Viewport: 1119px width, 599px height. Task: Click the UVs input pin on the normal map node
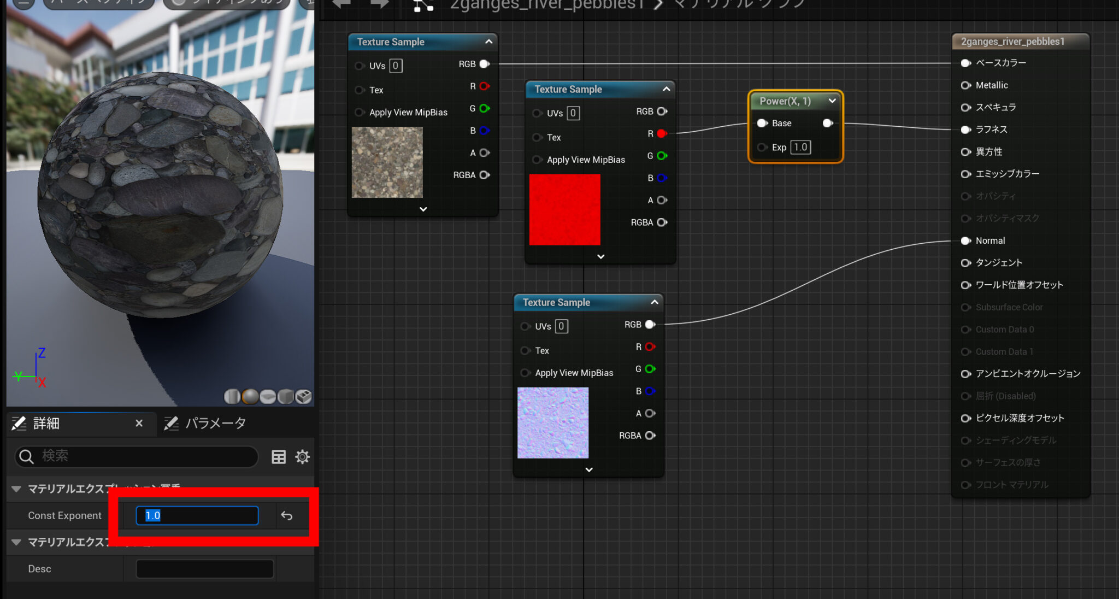525,326
